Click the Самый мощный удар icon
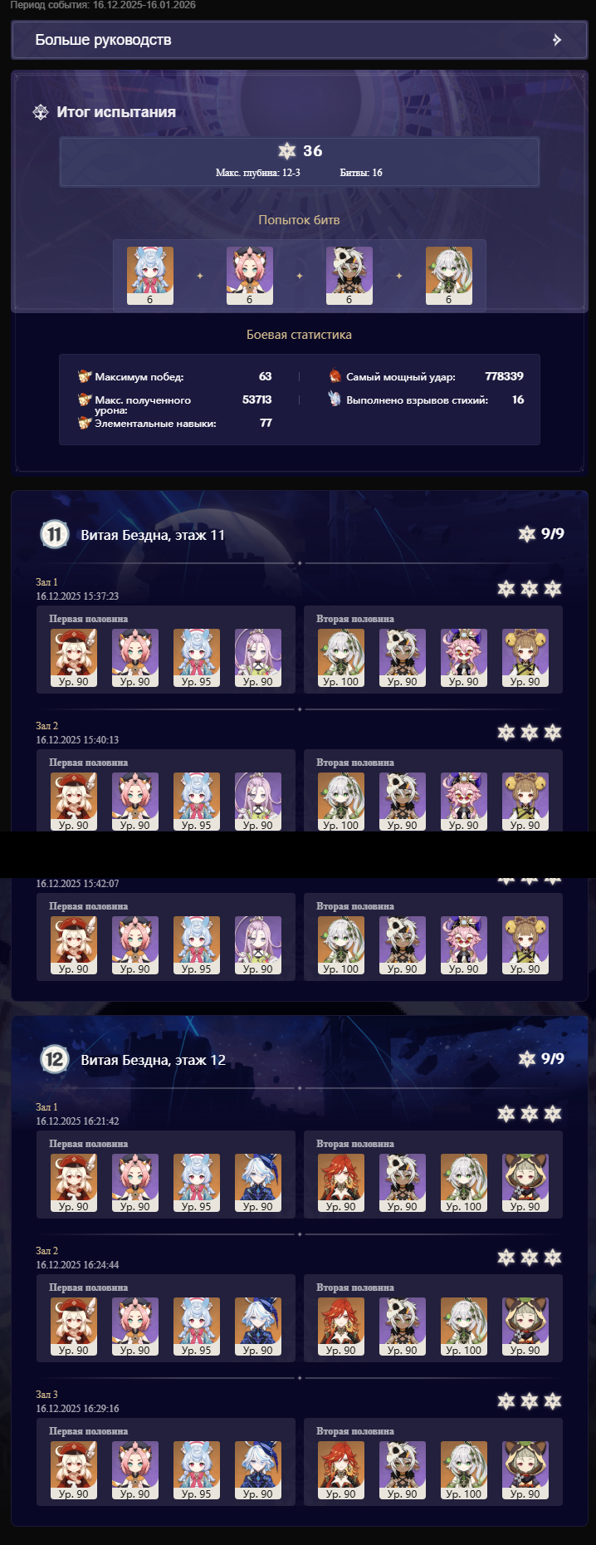596x1545 pixels. [x=335, y=376]
